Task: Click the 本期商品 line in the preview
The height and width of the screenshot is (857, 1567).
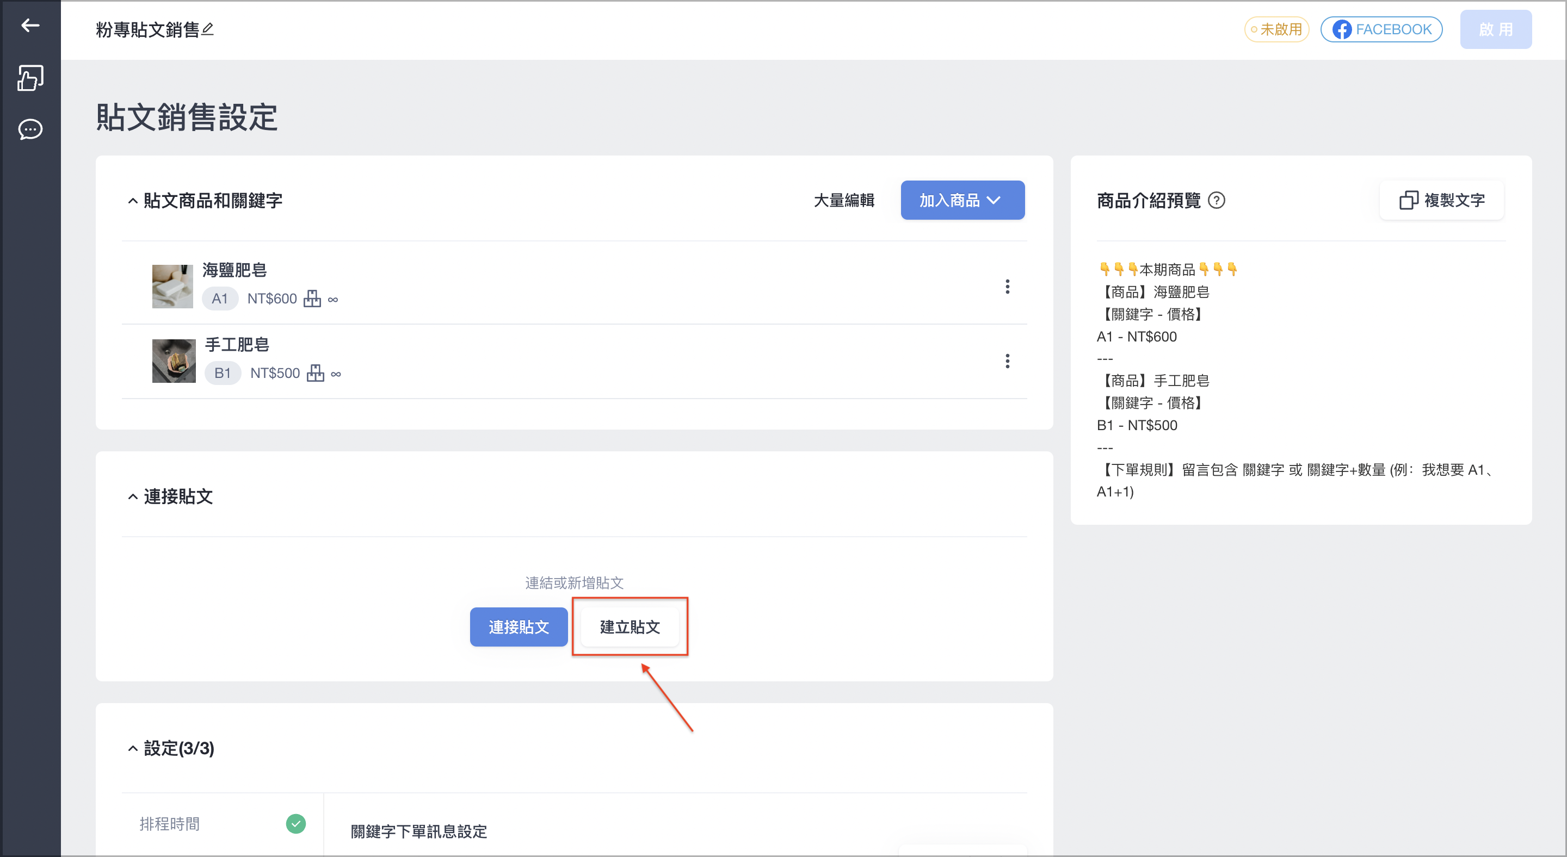Action: tap(1167, 269)
